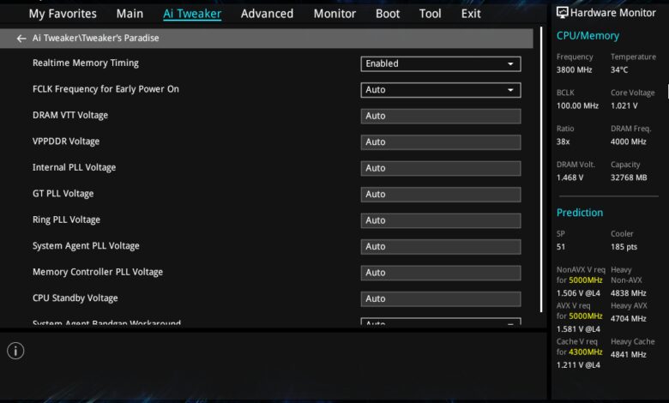This screenshot has height=403, width=669.
Task: Click the CPU Standby Voltage value field
Action: pos(441,299)
